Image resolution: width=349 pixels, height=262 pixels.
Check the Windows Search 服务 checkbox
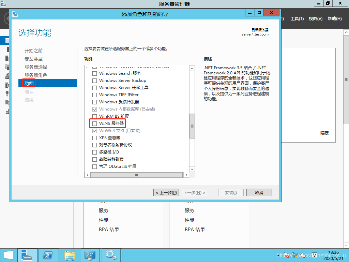pyautogui.click(x=95, y=73)
